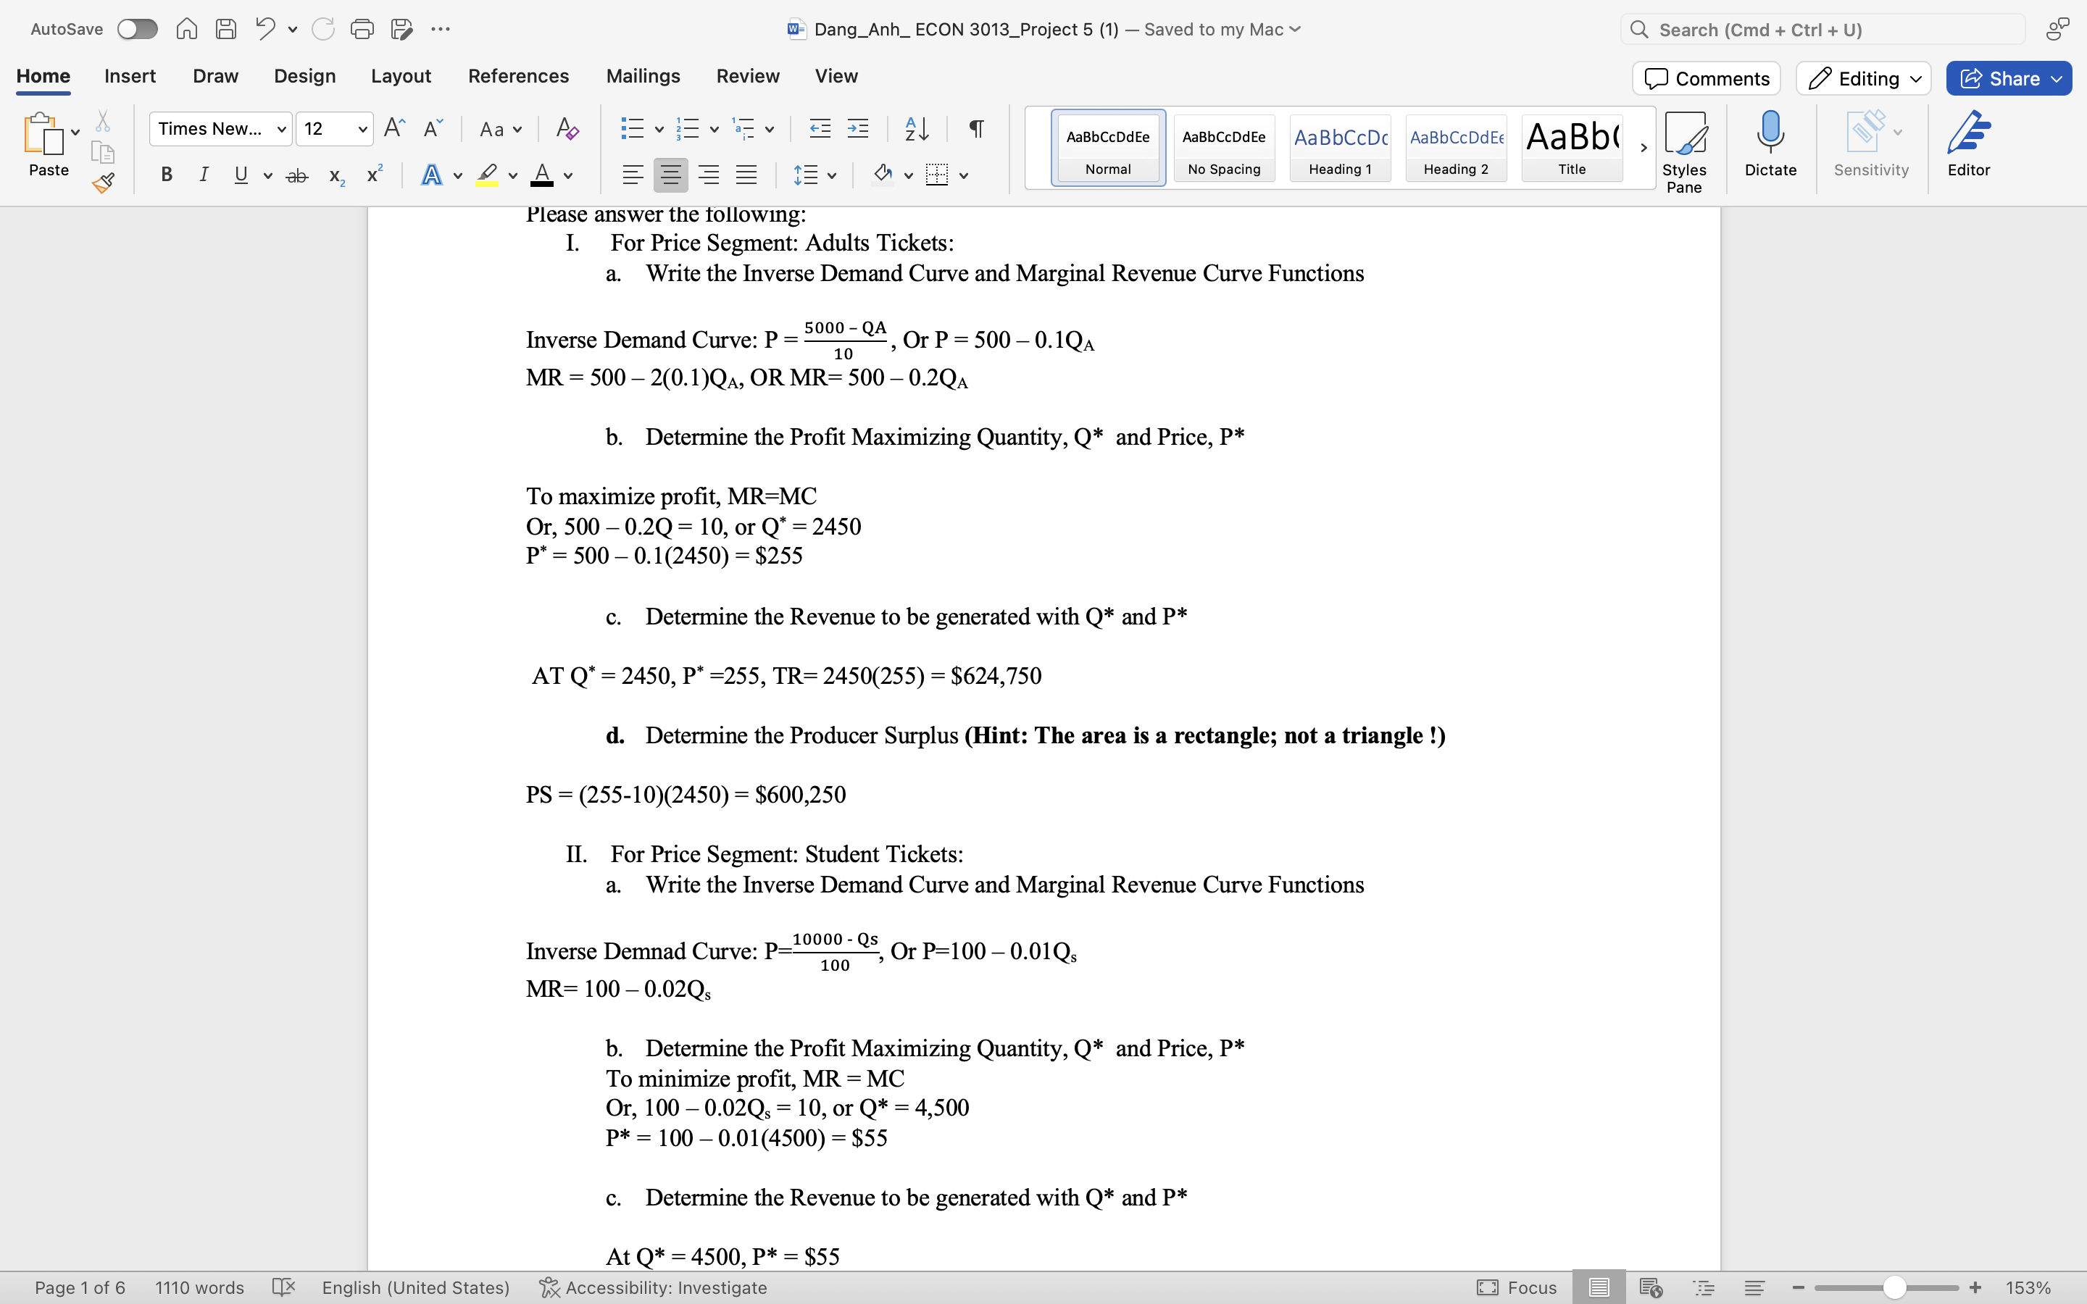Toggle Bold formatting
Image resolution: width=2087 pixels, height=1304 pixels.
(x=167, y=175)
